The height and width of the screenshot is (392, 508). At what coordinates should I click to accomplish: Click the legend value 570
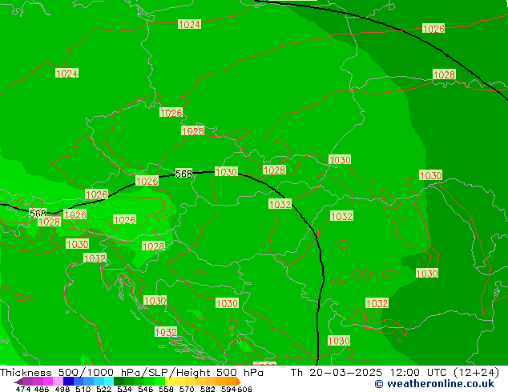pyautogui.click(x=187, y=389)
